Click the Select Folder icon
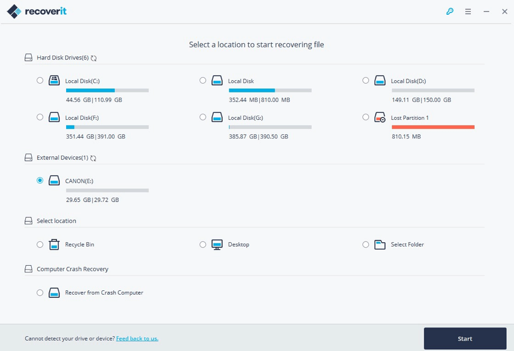Viewport: 514px width, 351px height. [x=380, y=244]
